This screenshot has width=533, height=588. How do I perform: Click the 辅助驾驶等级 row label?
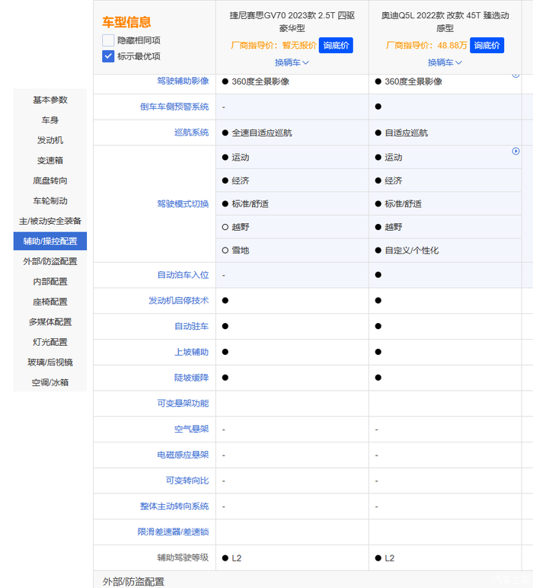[183, 558]
